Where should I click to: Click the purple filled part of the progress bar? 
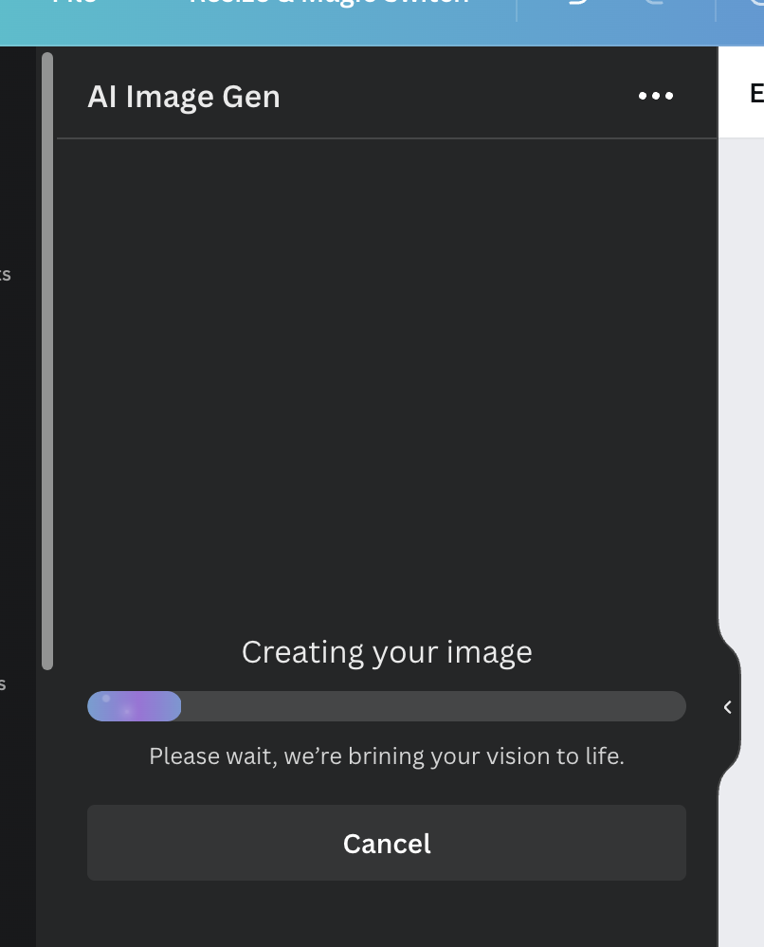coord(135,706)
